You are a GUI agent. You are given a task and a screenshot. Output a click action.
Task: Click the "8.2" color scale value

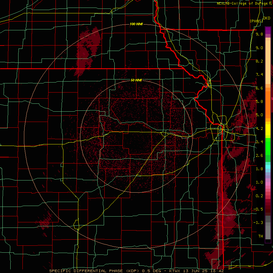(x=259, y=61)
